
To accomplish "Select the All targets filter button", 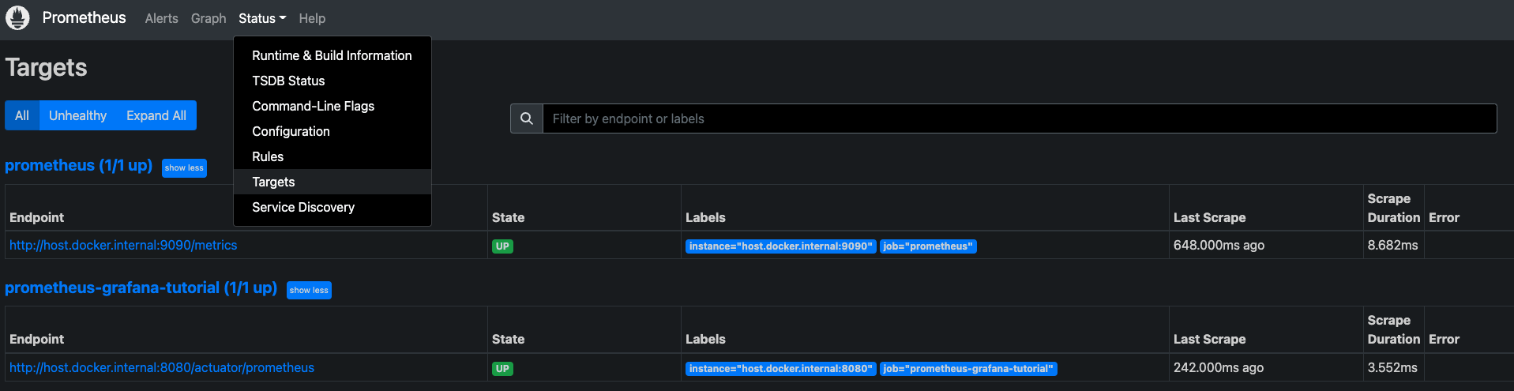I will (x=22, y=115).
